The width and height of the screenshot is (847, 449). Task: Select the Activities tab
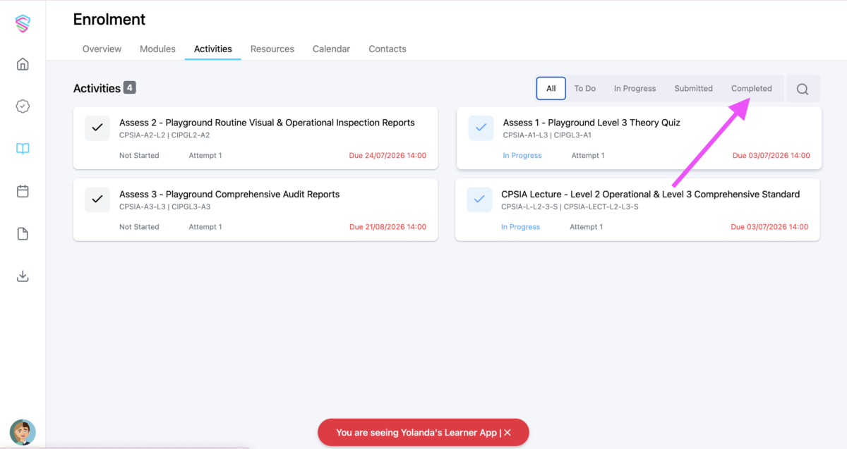(213, 49)
